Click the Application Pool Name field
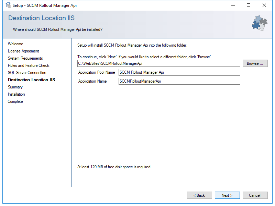This screenshot has width=275, height=206. [179, 72]
